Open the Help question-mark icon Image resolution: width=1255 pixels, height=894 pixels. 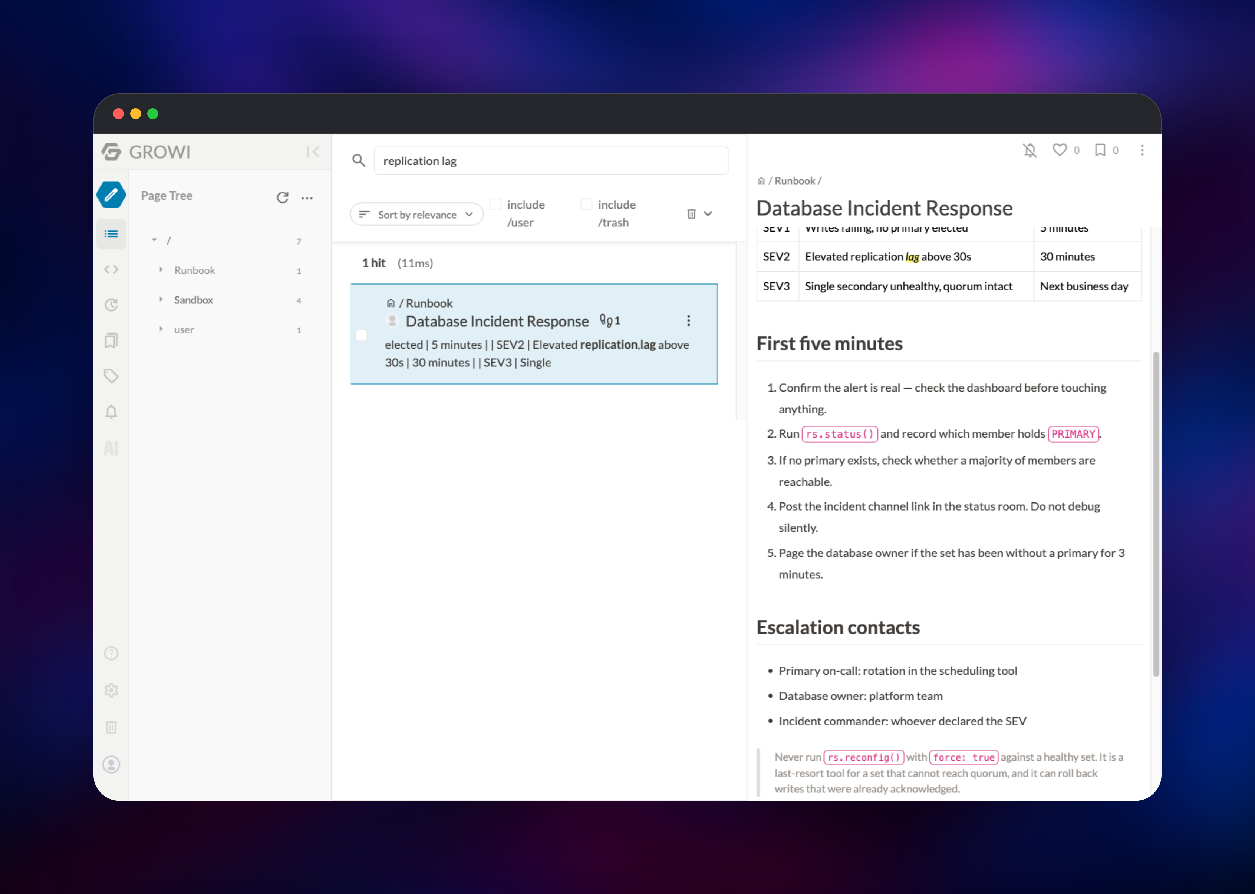(111, 653)
